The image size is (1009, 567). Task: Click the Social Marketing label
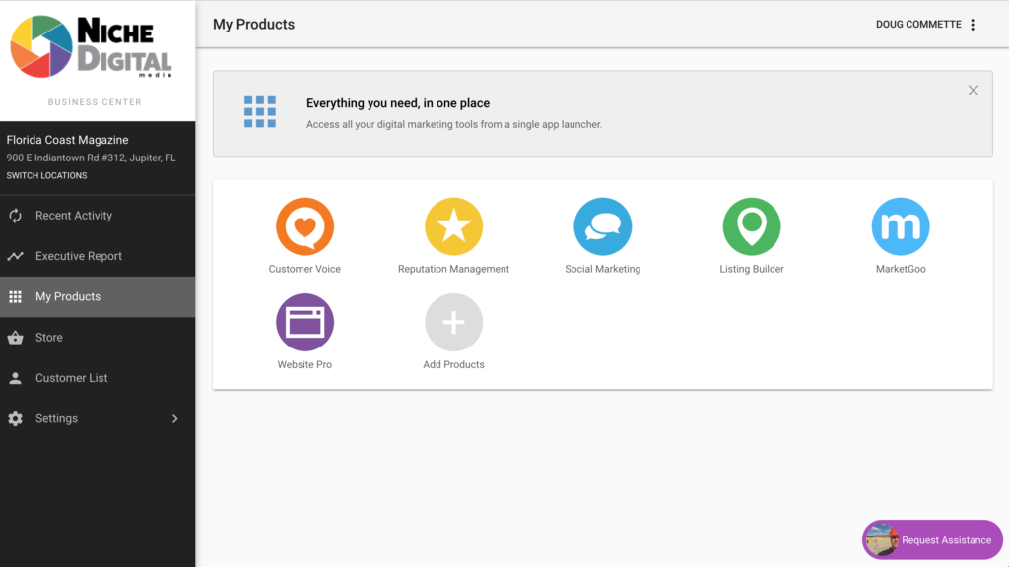pos(603,269)
